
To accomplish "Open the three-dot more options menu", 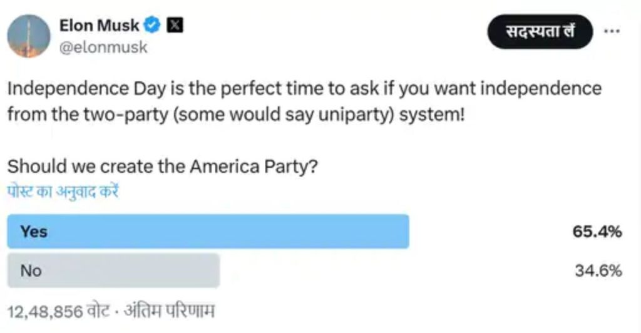I will pyautogui.click(x=612, y=31).
